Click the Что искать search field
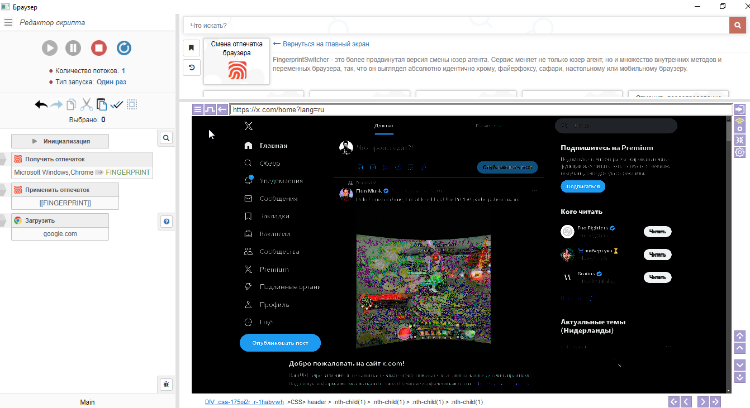 point(455,25)
